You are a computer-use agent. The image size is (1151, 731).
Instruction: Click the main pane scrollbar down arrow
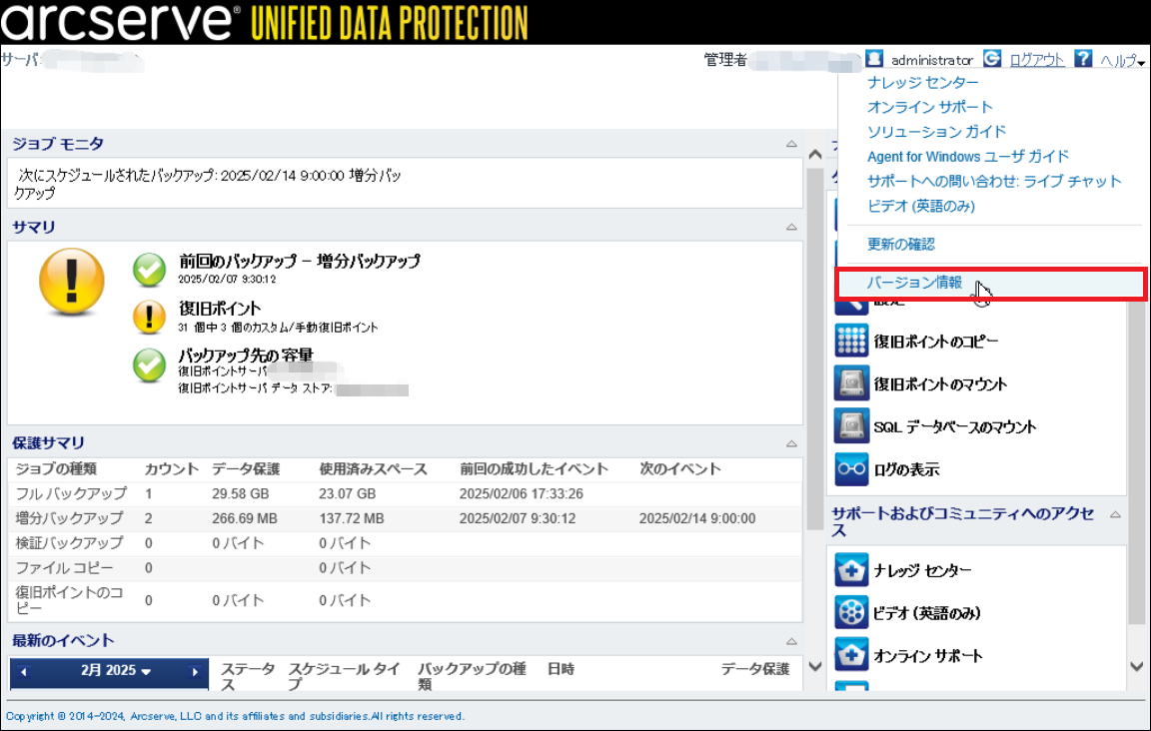[815, 666]
